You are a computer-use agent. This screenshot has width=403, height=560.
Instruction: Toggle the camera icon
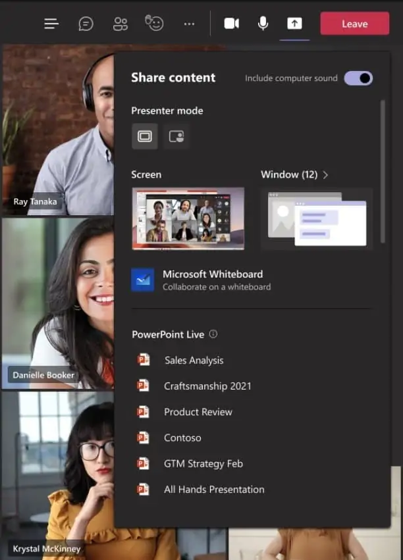(x=231, y=24)
